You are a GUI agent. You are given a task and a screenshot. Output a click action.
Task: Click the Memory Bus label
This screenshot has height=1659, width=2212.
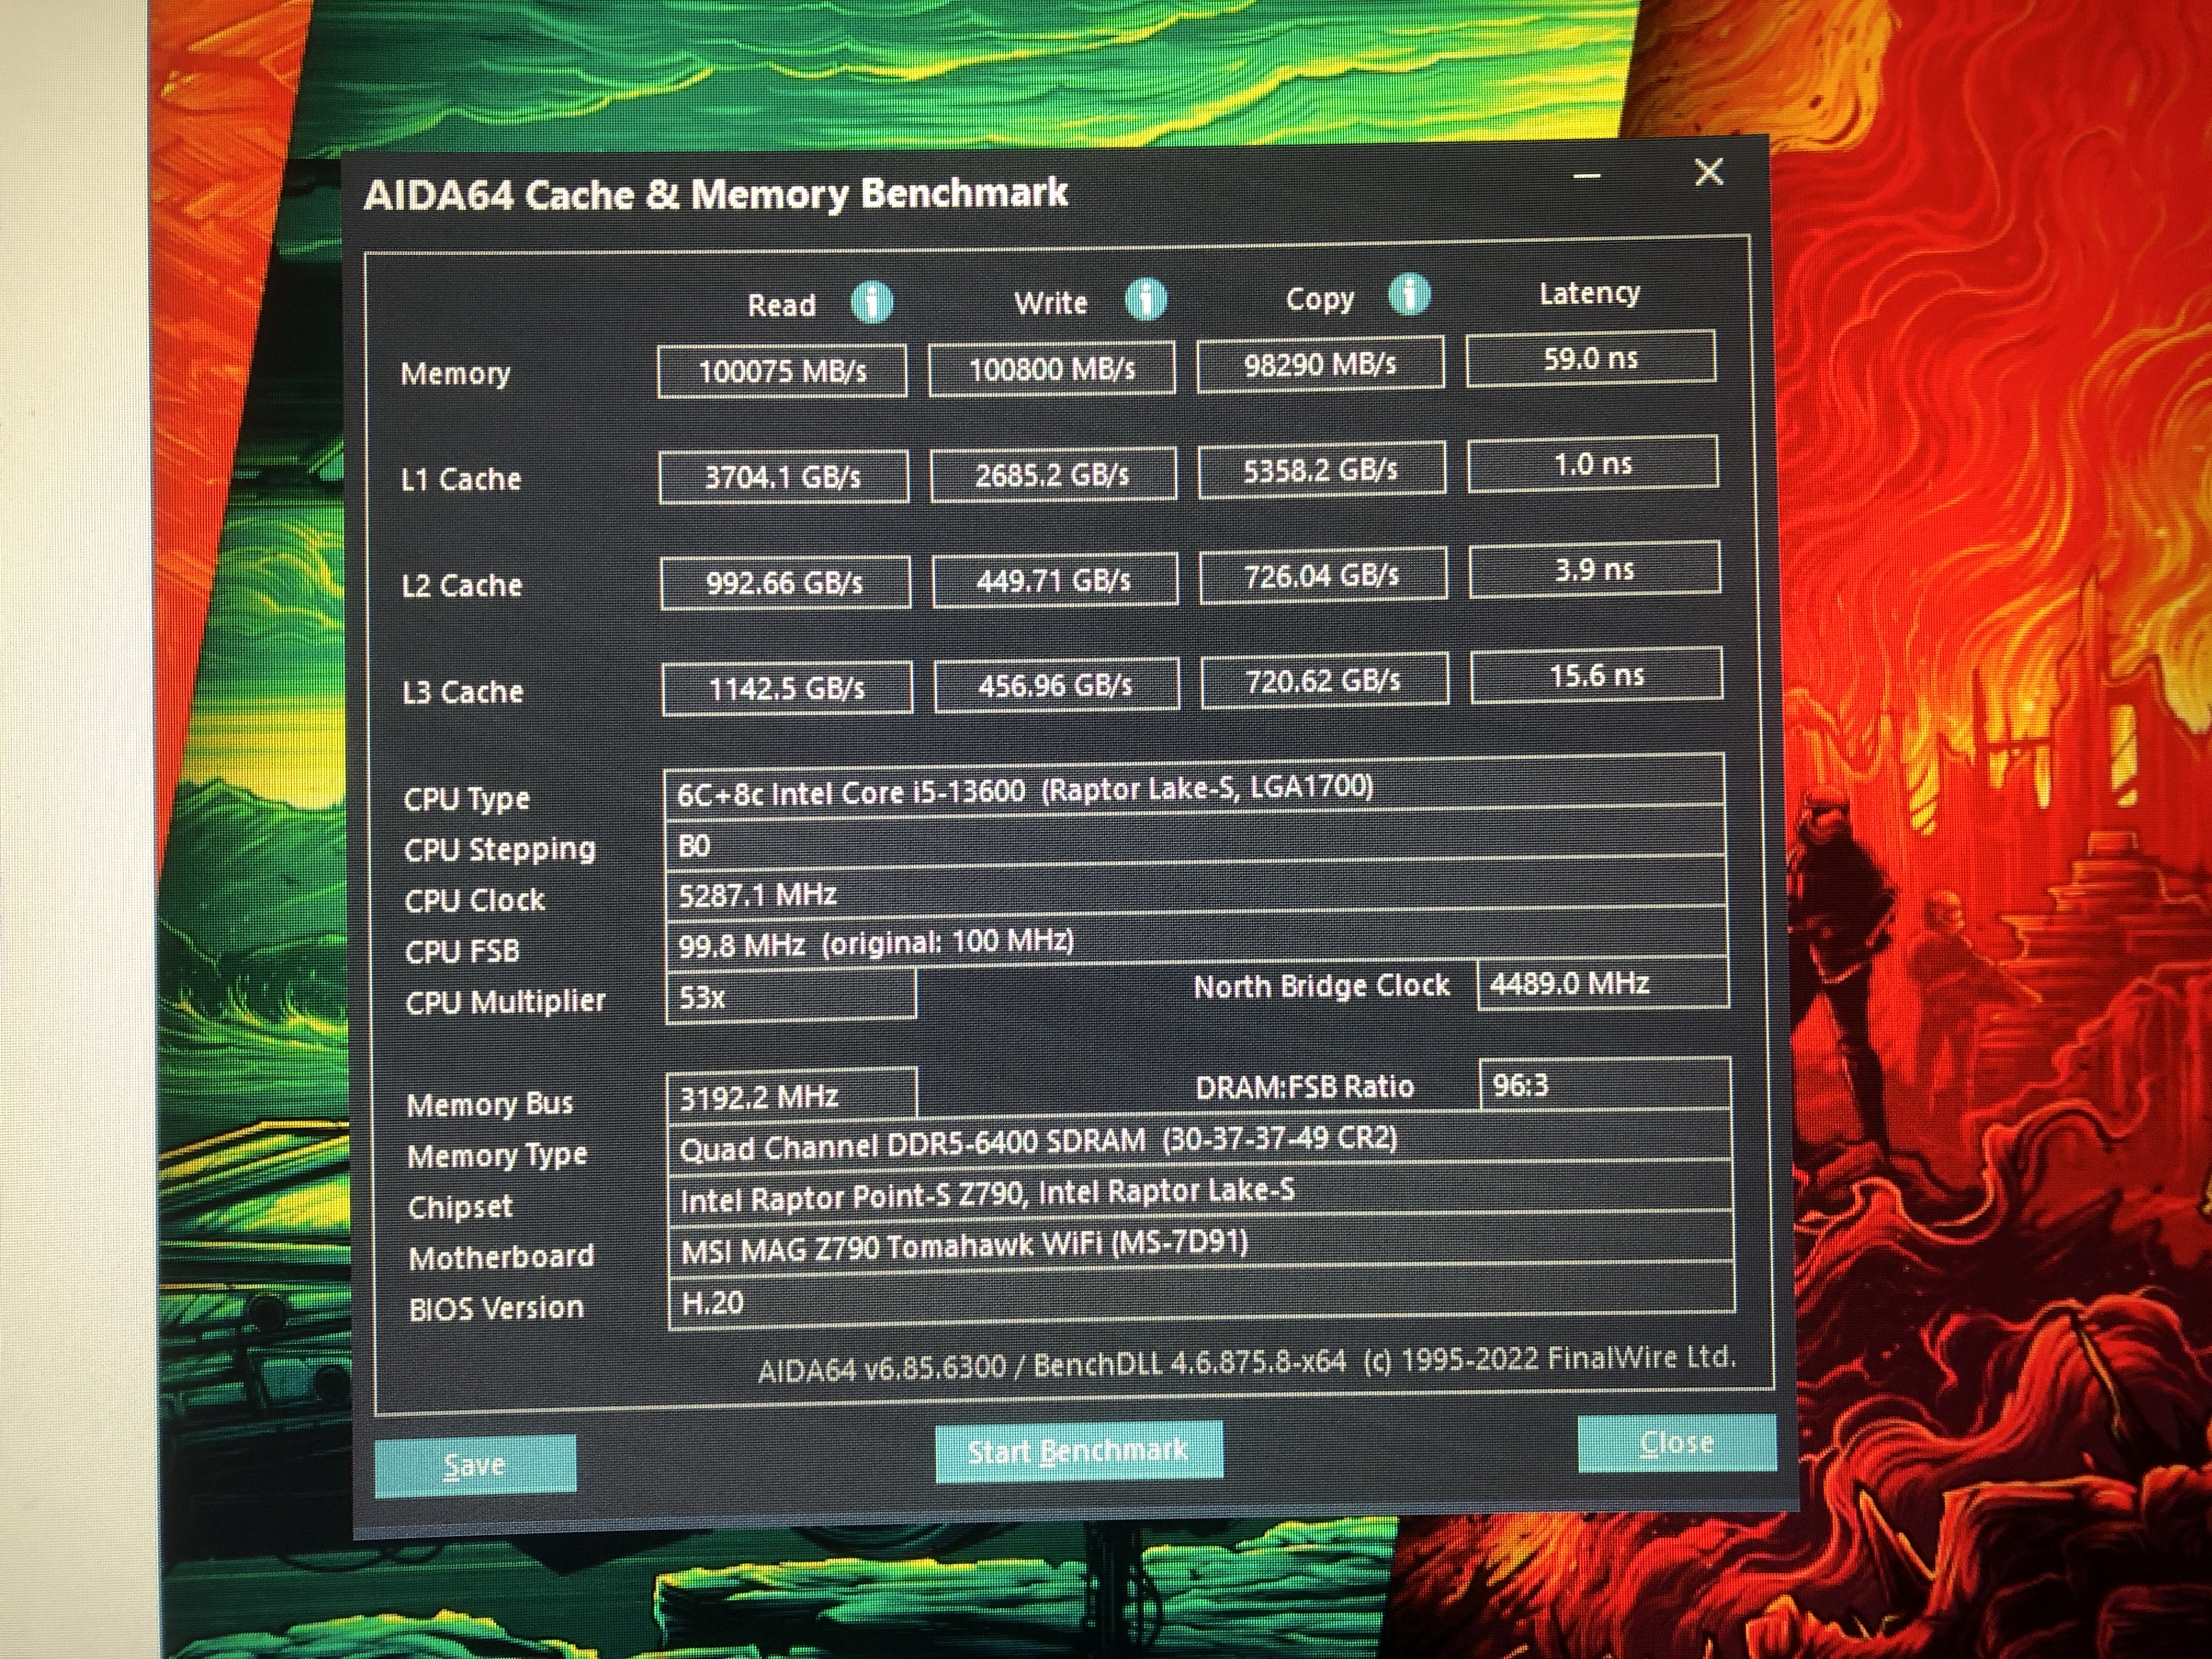tap(490, 1104)
